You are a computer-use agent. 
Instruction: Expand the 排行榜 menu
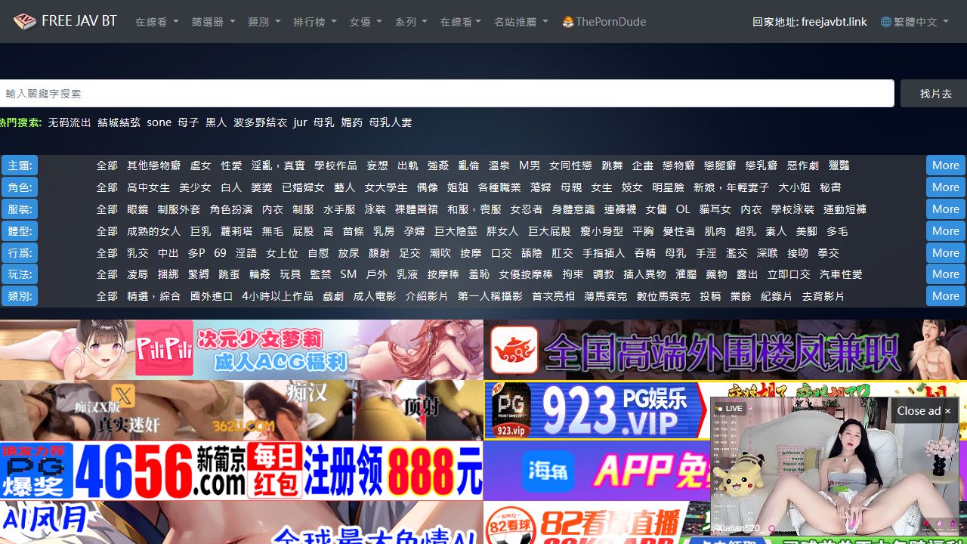[x=315, y=22]
